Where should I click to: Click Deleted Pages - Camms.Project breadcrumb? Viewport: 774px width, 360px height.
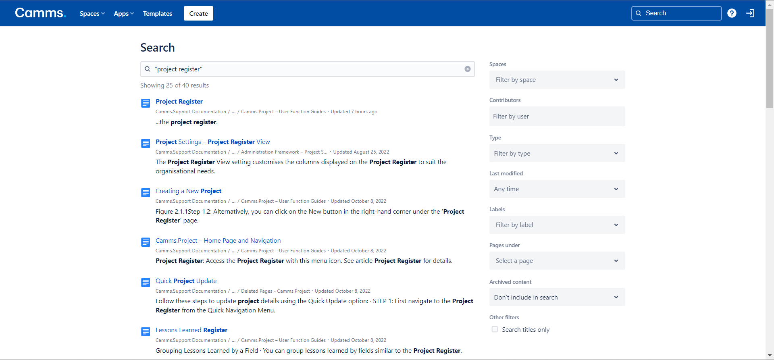pos(275,291)
